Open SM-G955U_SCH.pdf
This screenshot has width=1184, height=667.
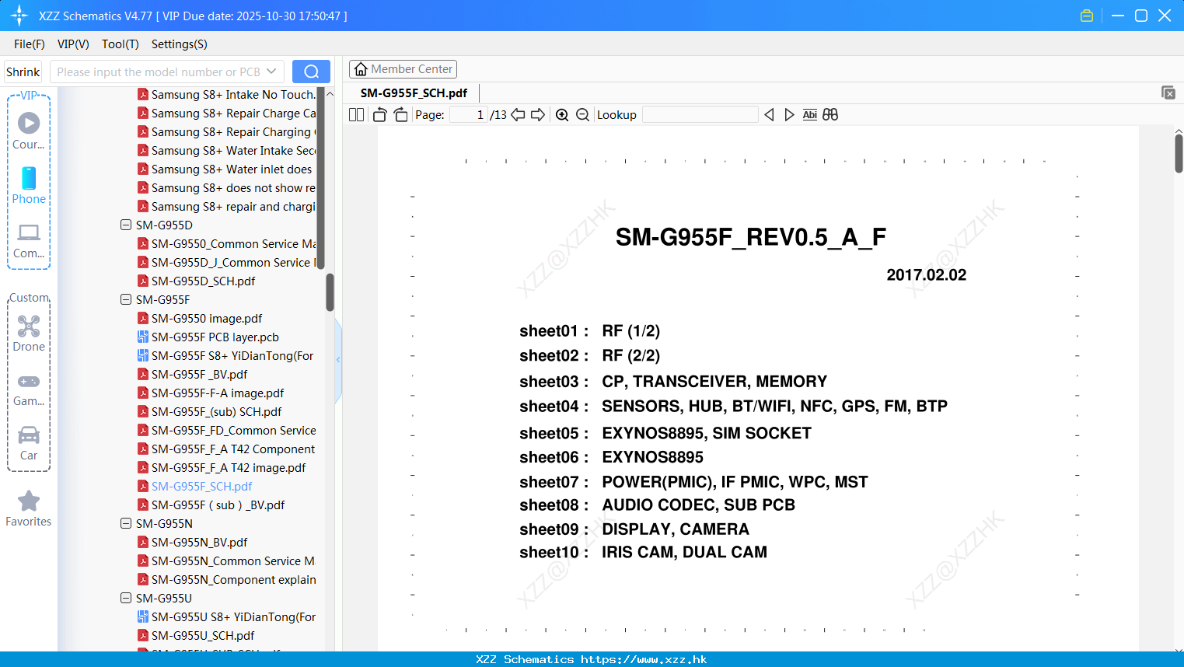coord(203,635)
